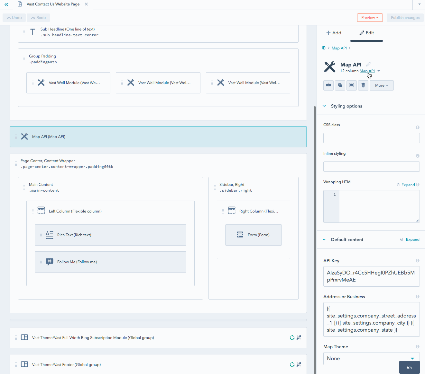
Task: Select the Form module icon
Action: 240,235
